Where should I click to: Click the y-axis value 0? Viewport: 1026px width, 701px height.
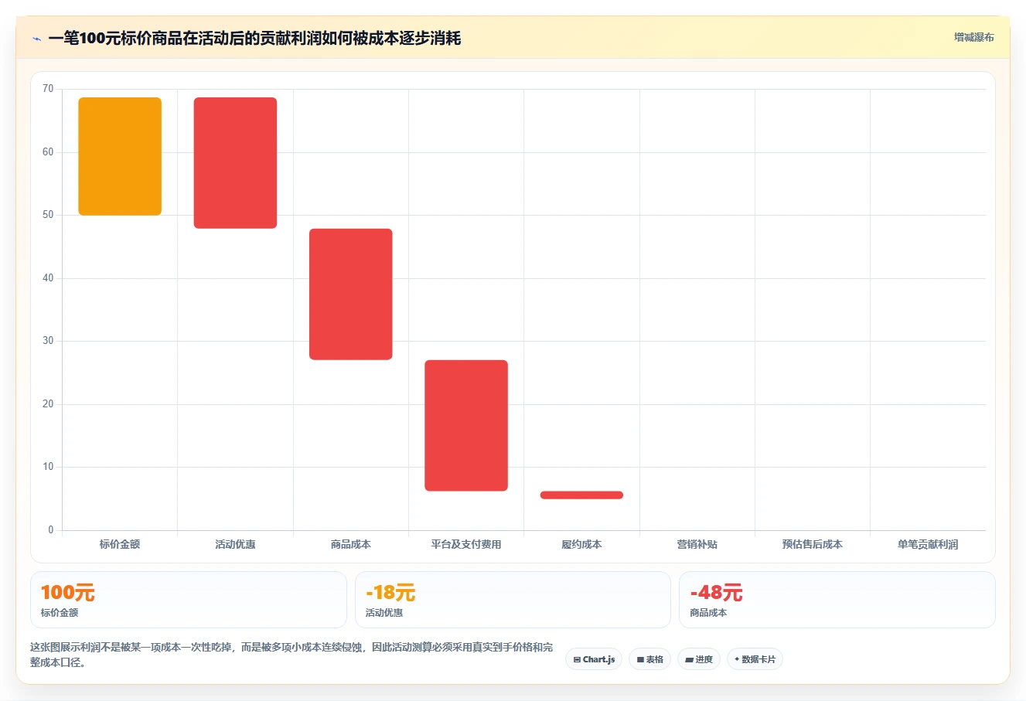[x=51, y=530]
